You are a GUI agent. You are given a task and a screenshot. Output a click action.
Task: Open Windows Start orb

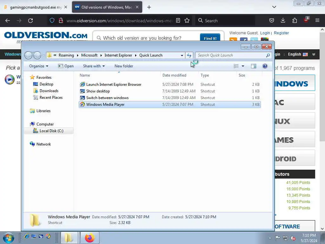coord(9,238)
